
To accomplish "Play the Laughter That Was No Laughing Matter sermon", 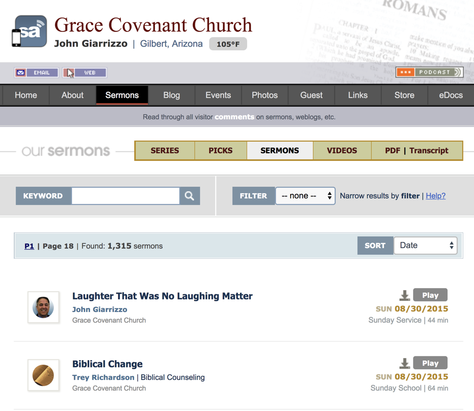I will pyautogui.click(x=430, y=295).
